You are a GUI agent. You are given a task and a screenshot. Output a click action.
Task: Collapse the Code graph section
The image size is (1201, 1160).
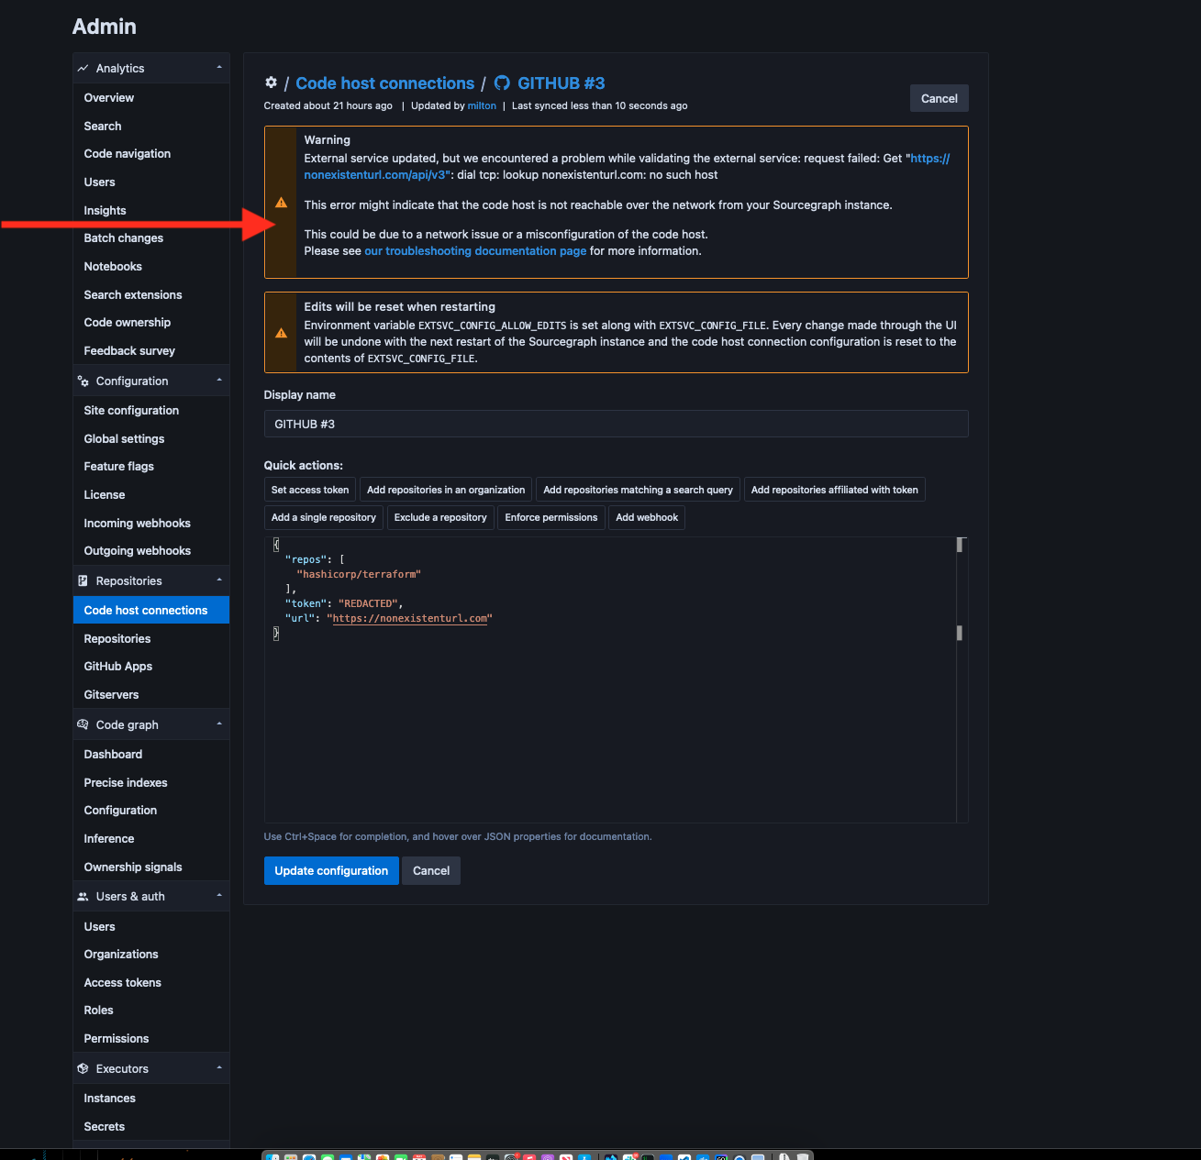(x=219, y=724)
